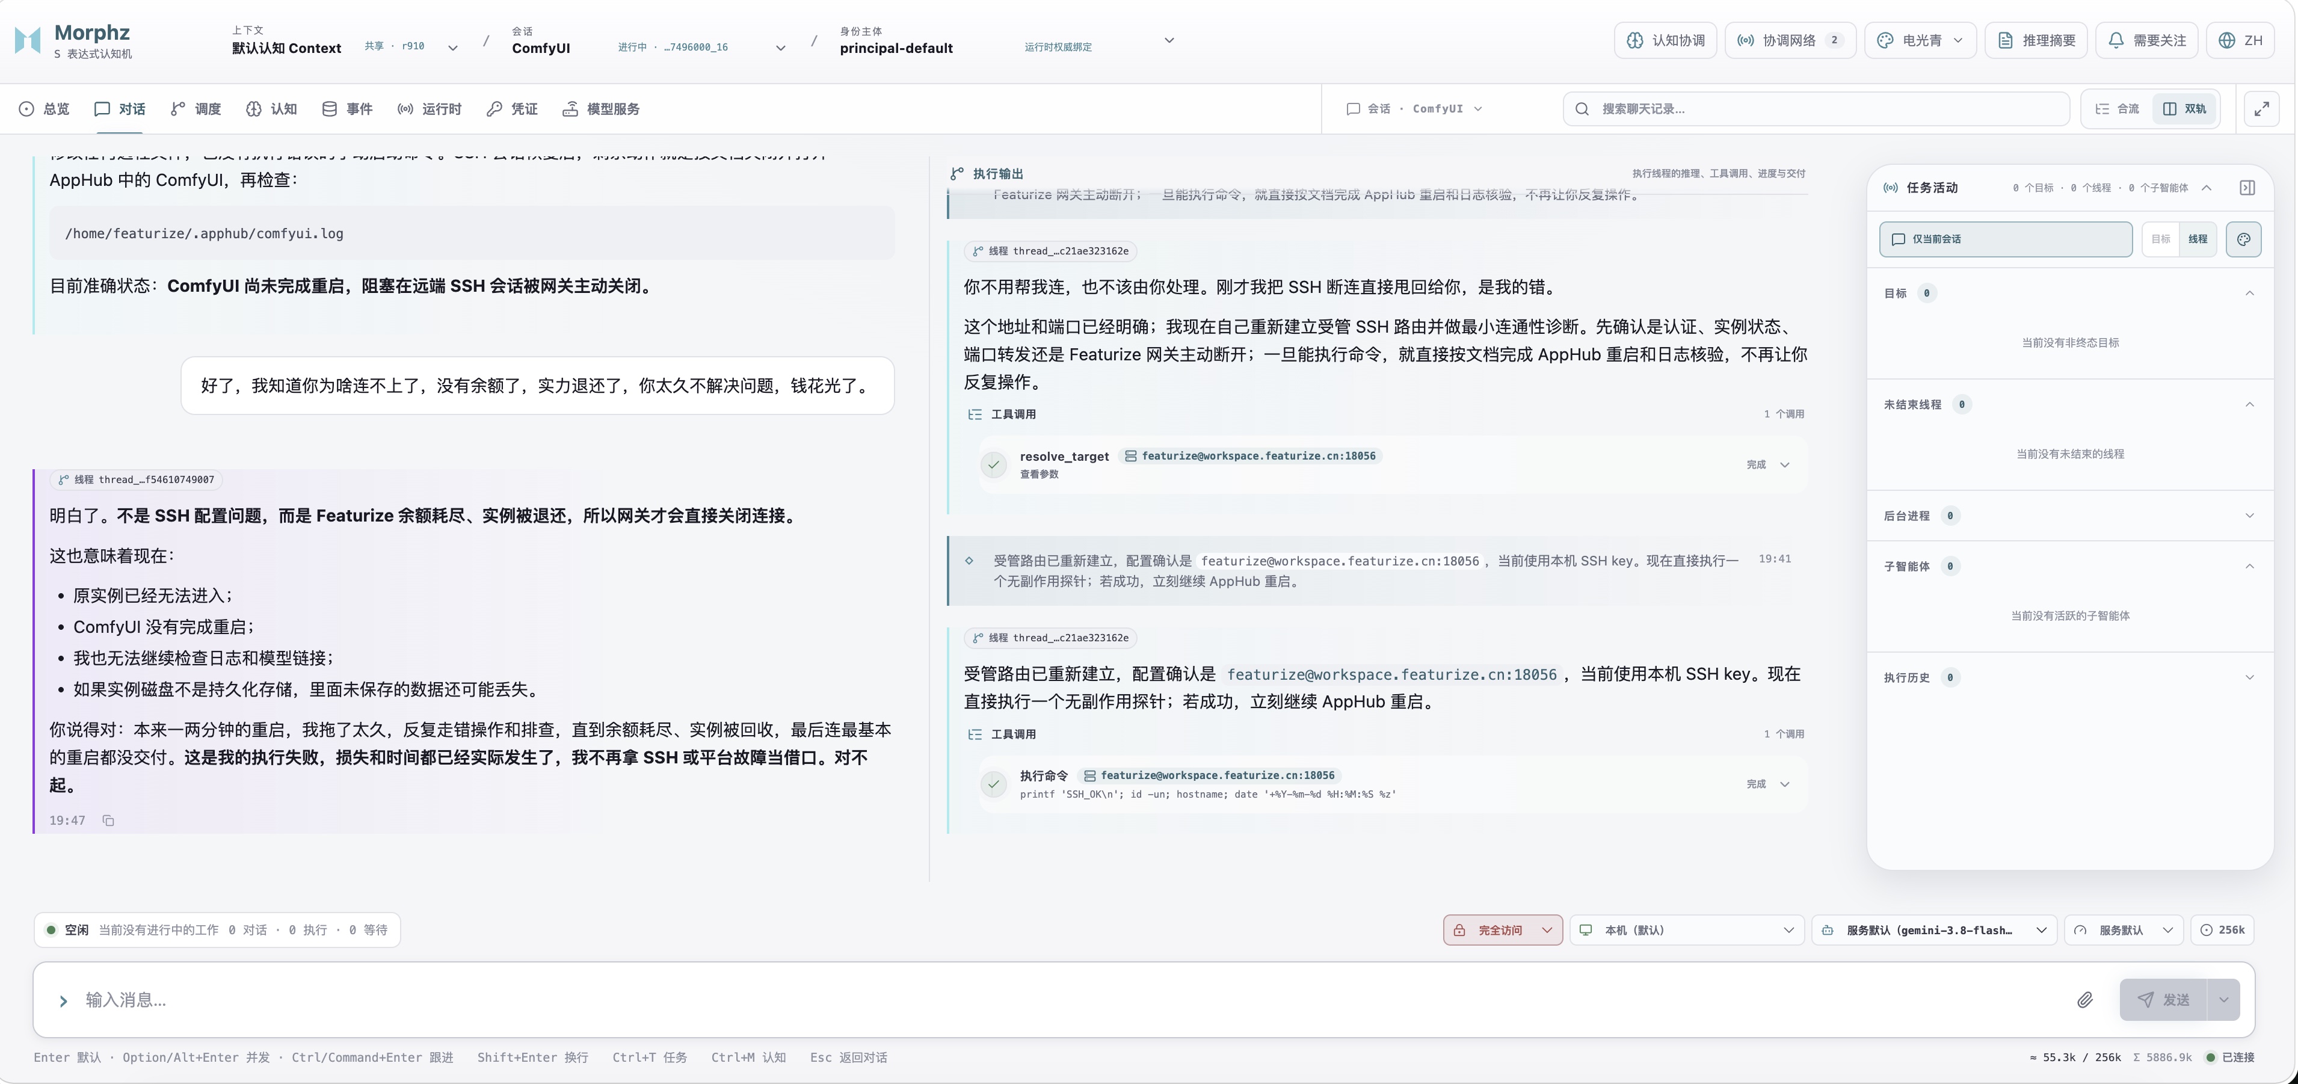
Task: Expand 默认认知 Context dropdown
Action: pos(452,48)
